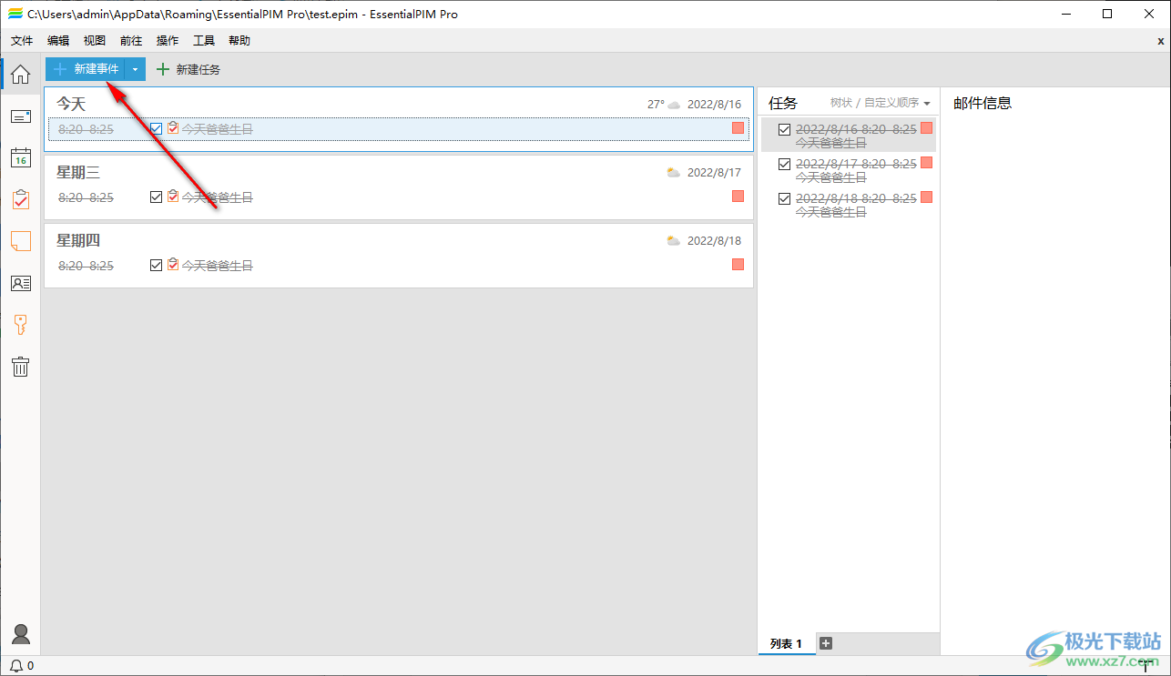The width and height of the screenshot is (1171, 676).
Task: Open the Calendar module icon
Action: click(20, 157)
